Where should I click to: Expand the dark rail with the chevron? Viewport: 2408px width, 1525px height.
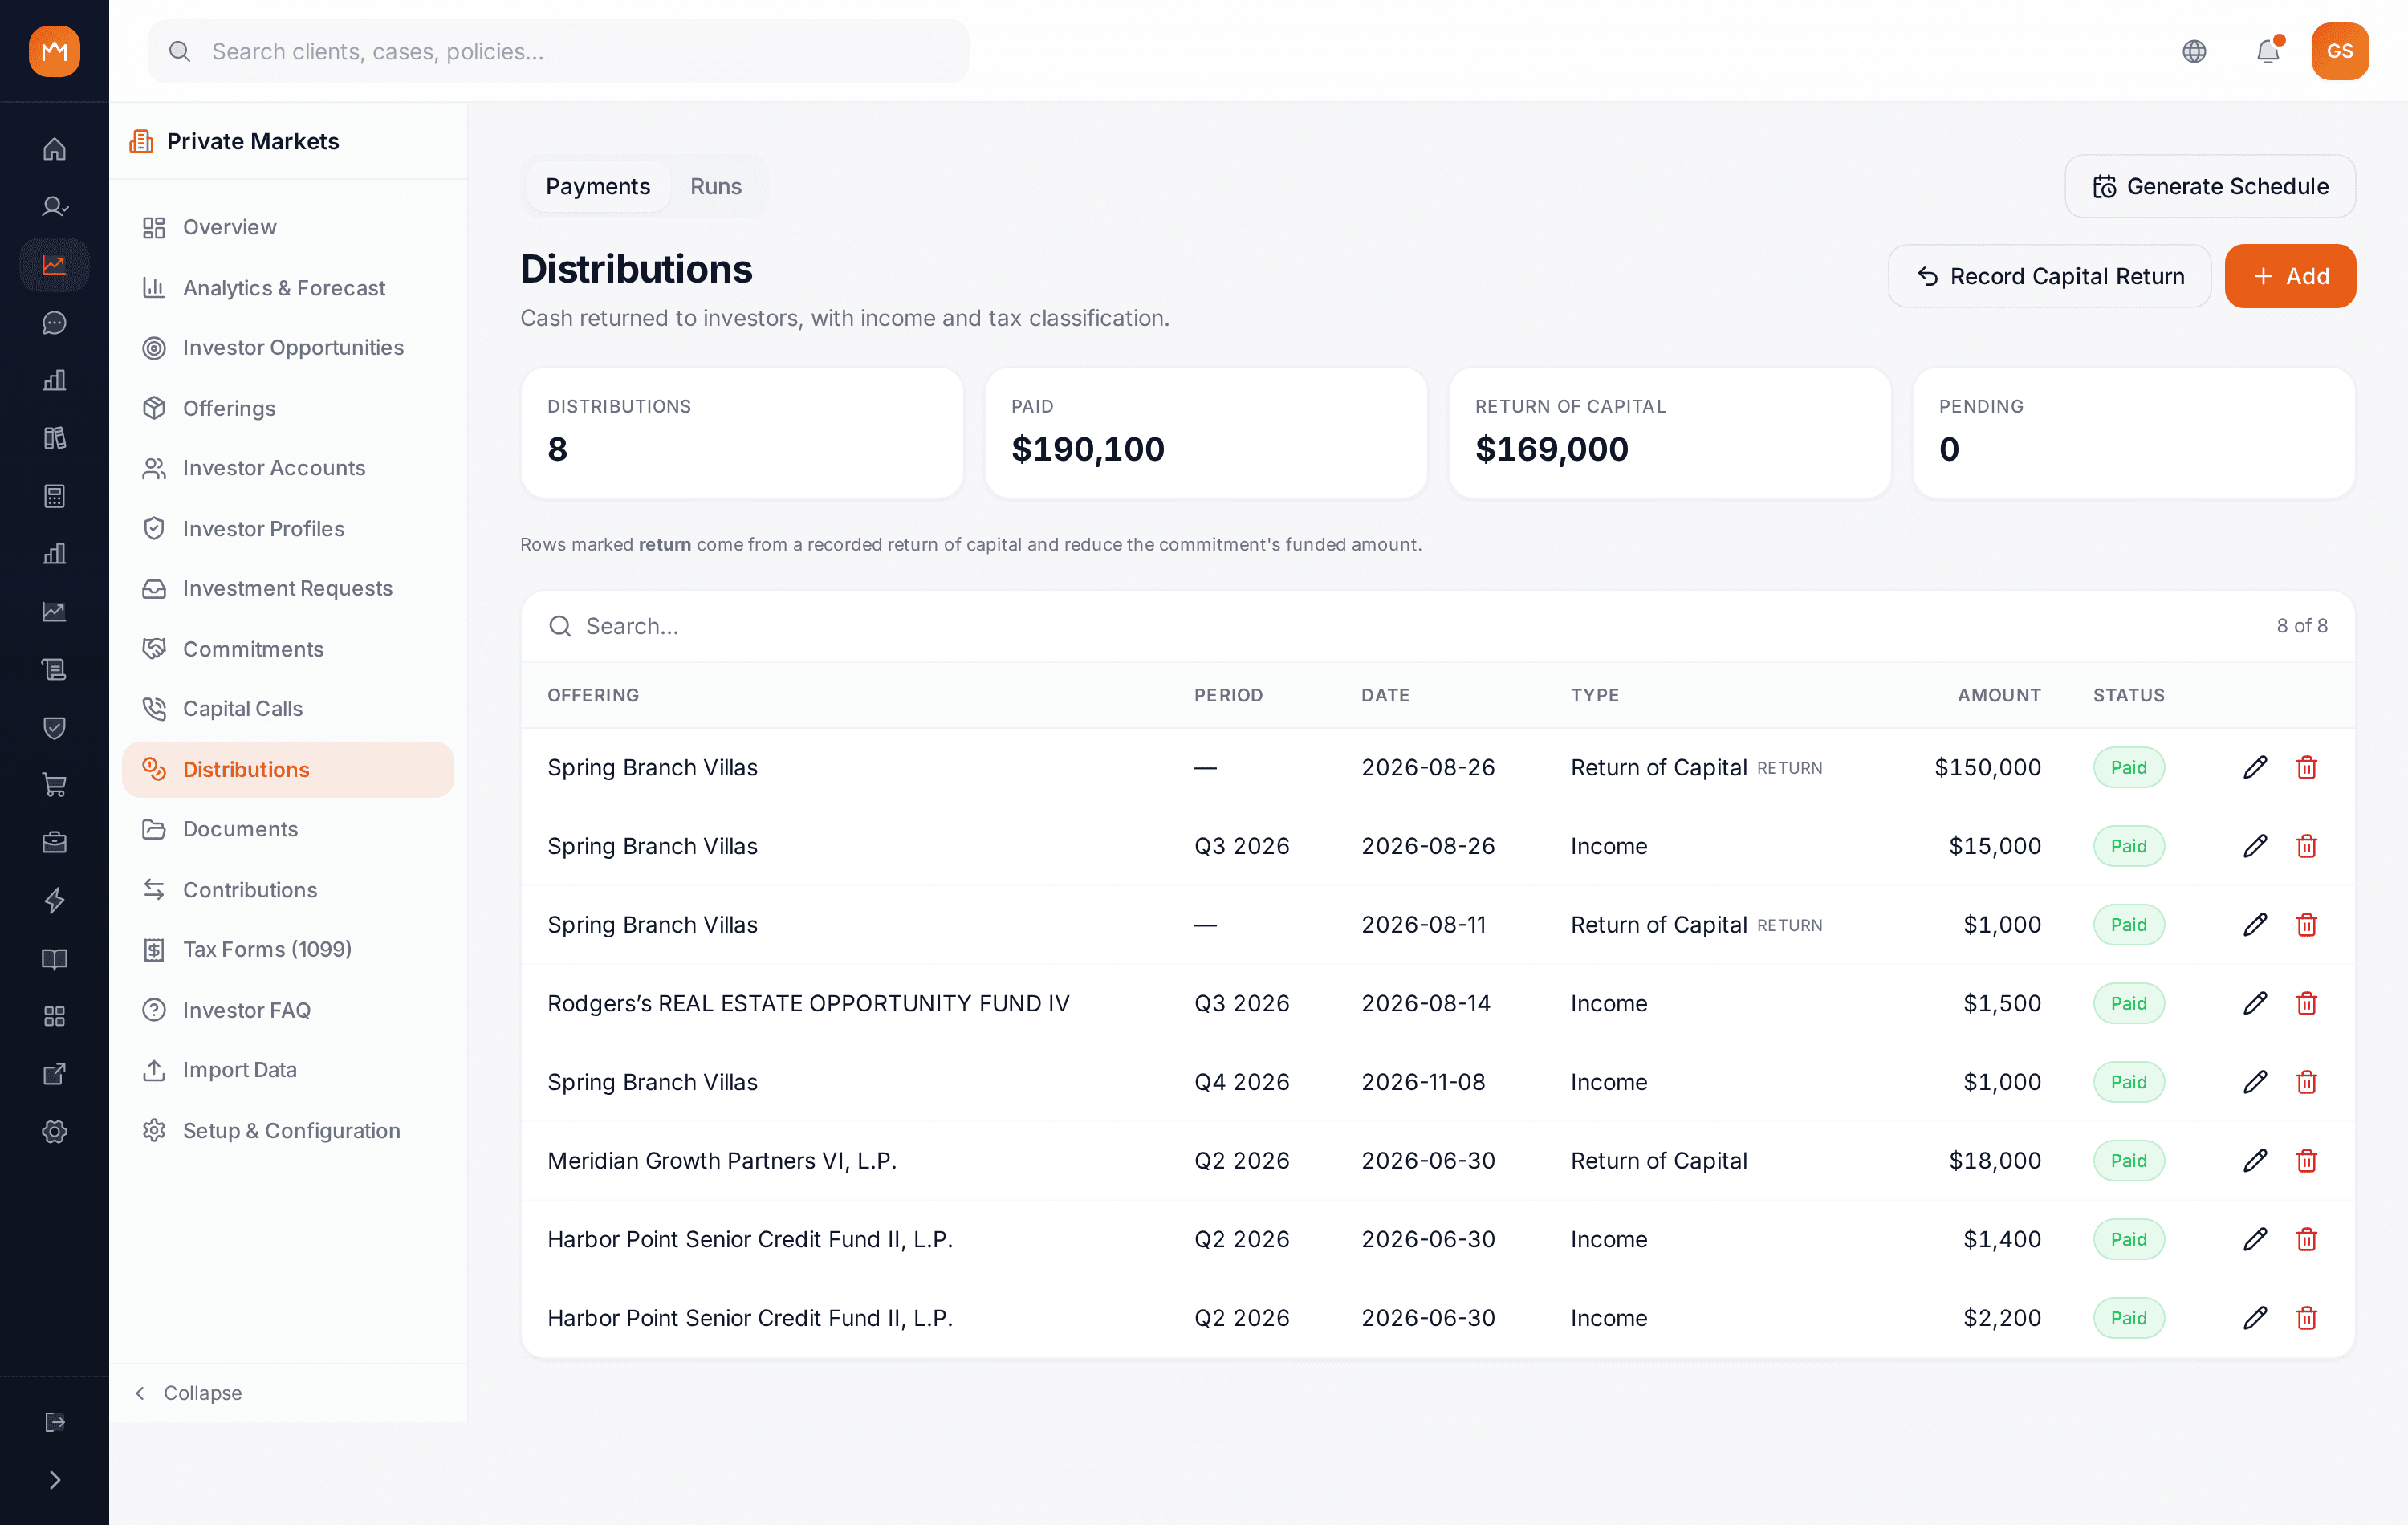coord(54,1480)
